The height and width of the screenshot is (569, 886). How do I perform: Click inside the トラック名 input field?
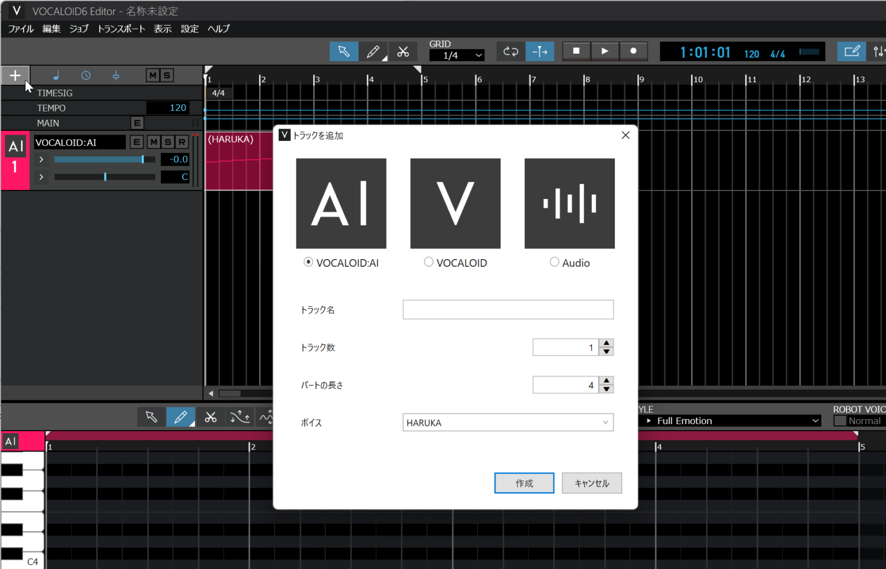pyautogui.click(x=508, y=309)
